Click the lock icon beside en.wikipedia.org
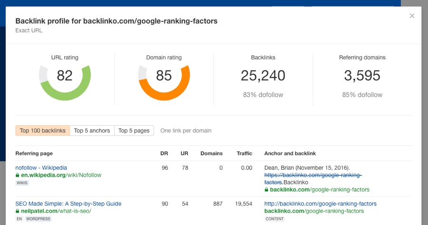Image resolution: width=428 pixels, height=225 pixels. point(18,175)
